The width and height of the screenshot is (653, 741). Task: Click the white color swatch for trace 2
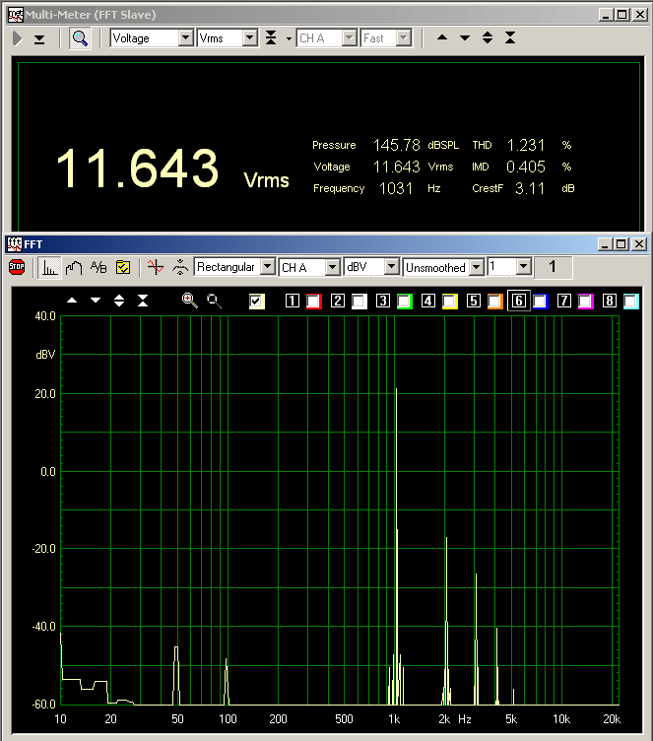[x=359, y=302]
